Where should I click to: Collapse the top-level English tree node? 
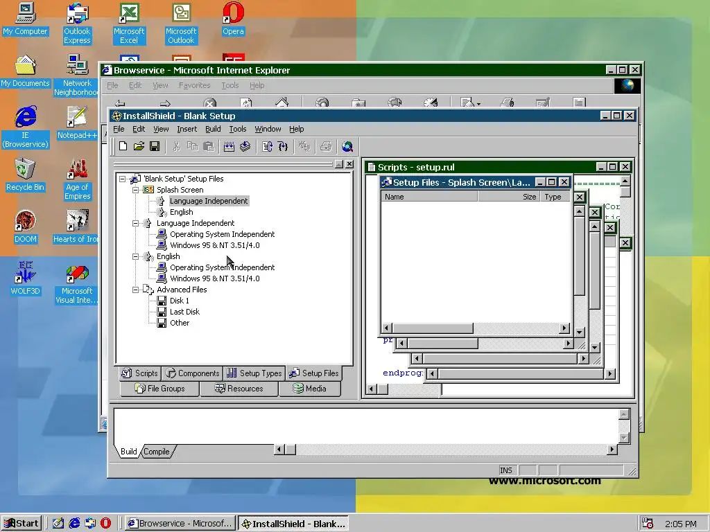click(x=135, y=256)
